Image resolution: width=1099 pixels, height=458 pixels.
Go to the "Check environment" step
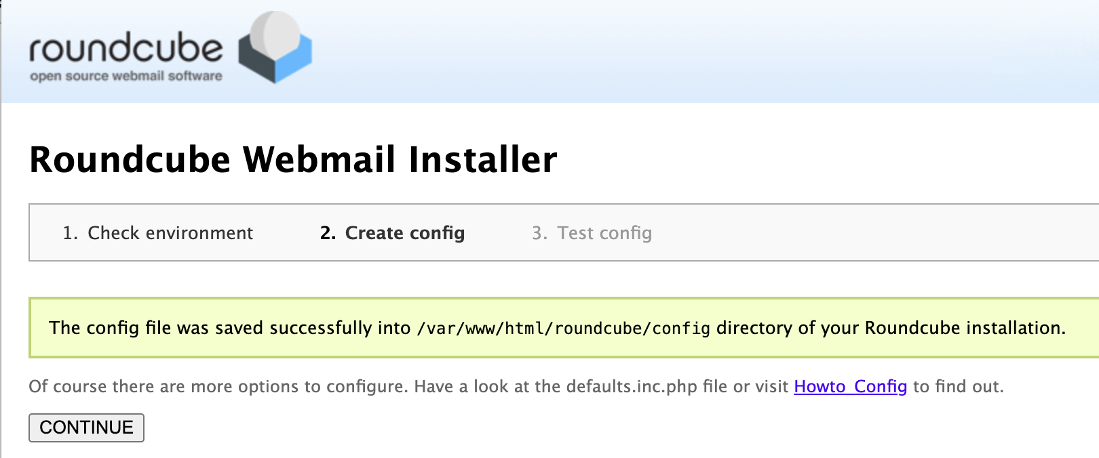pos(170,233)
